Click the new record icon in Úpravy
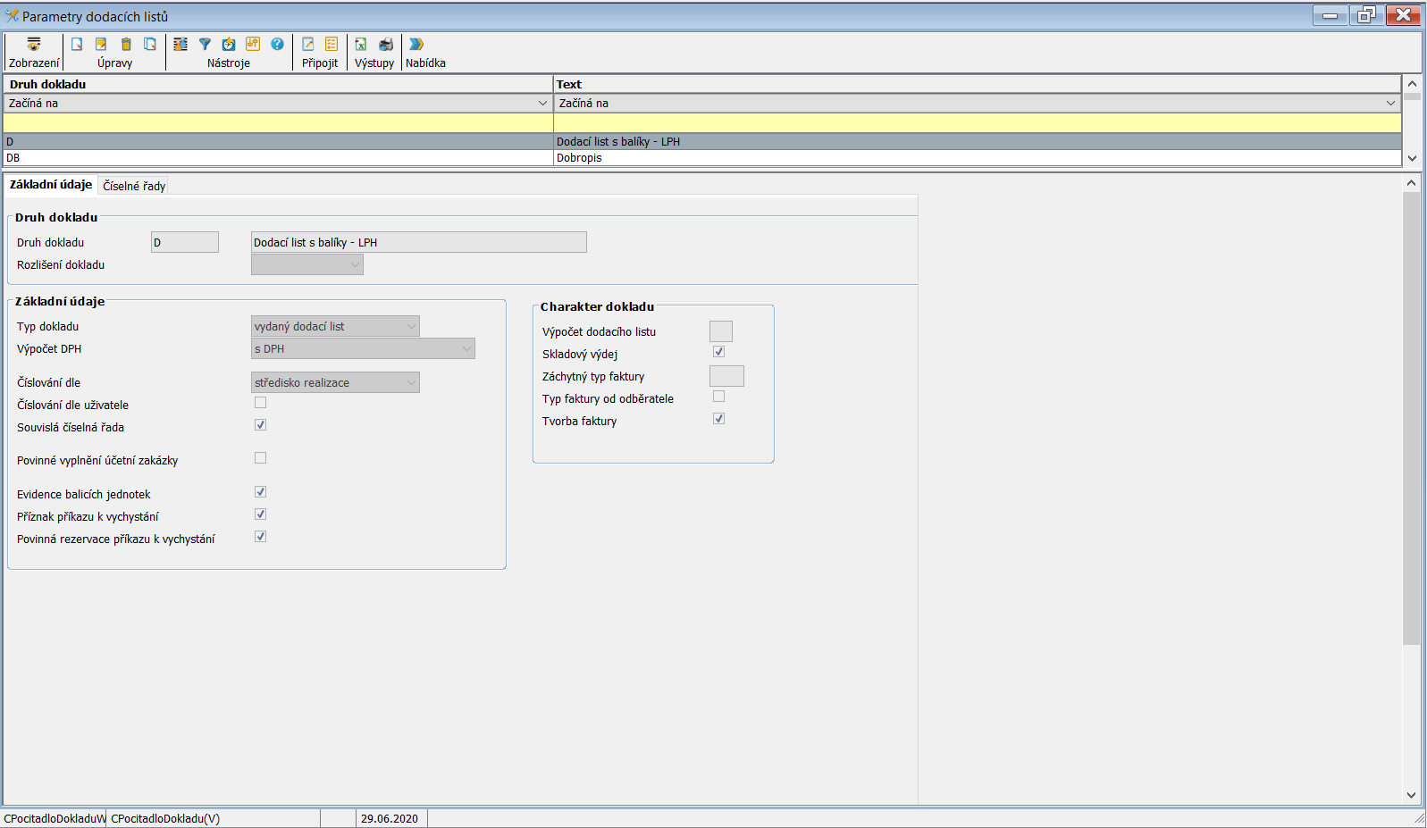The height and width of the screenshot is (828, 1427). 77,45
